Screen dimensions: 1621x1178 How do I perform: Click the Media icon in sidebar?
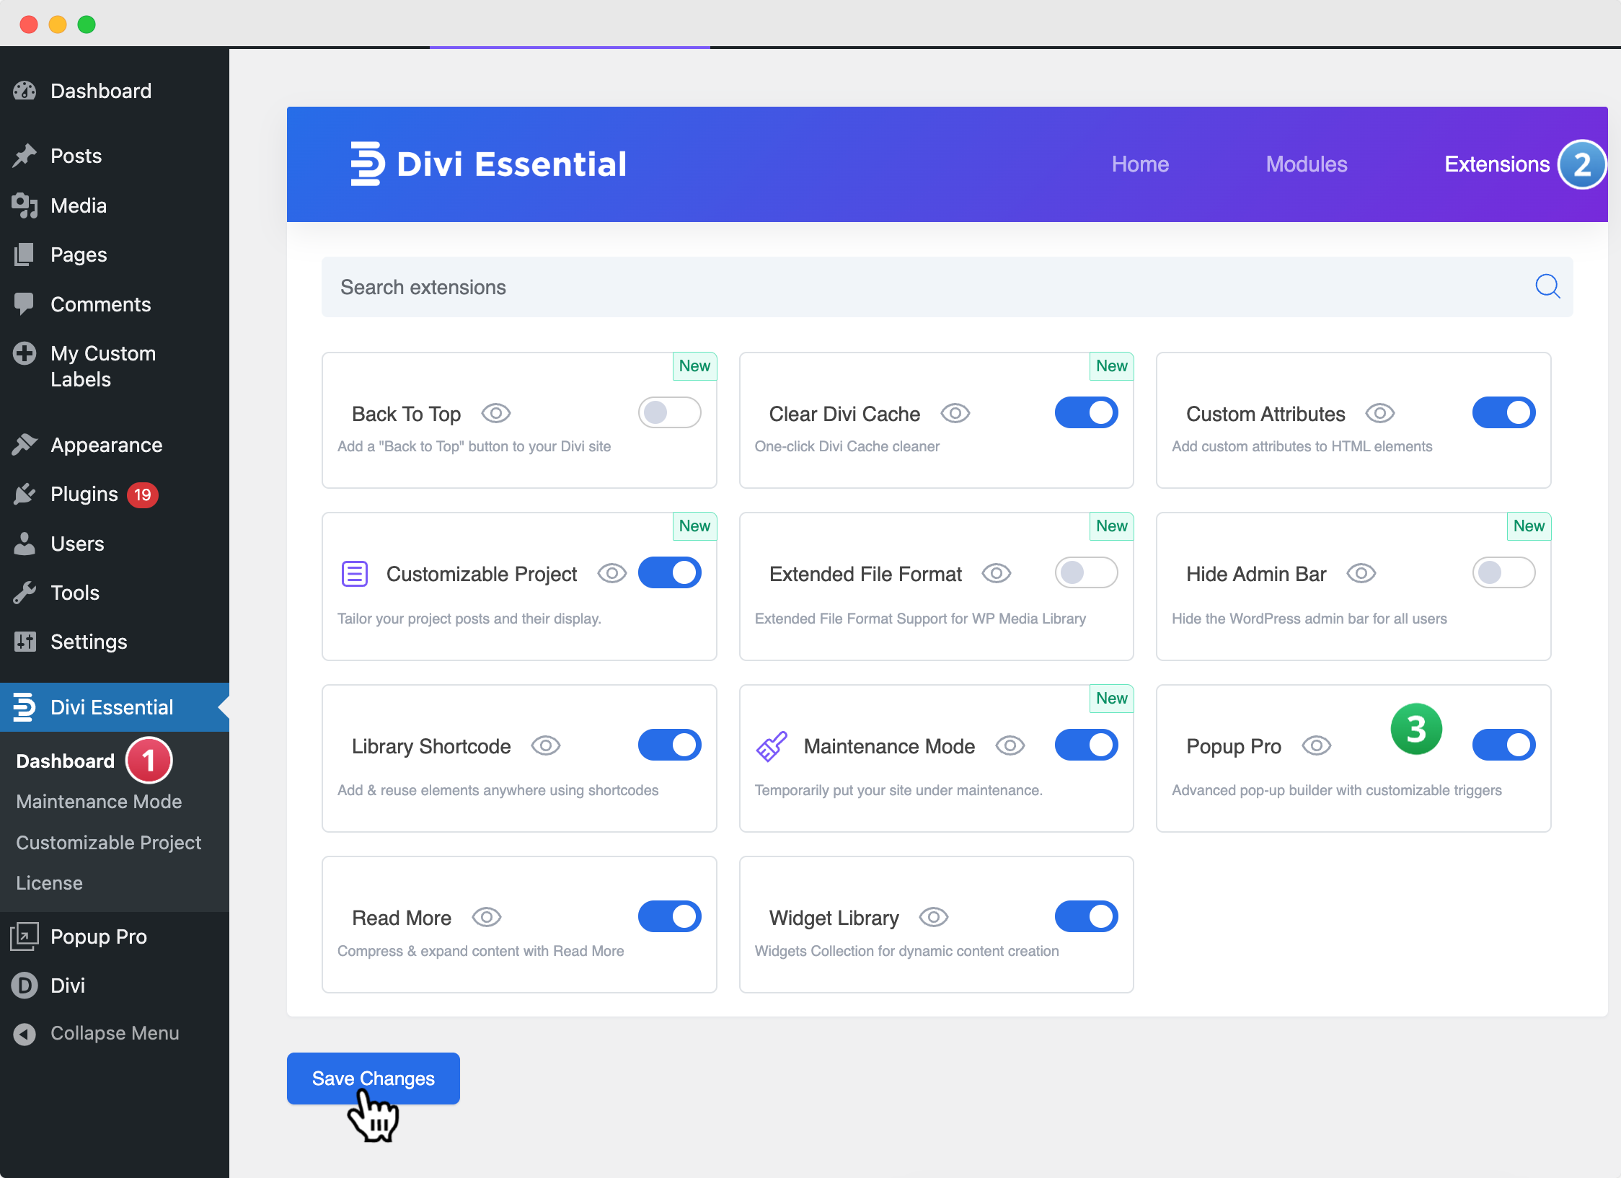pos(25,205)
